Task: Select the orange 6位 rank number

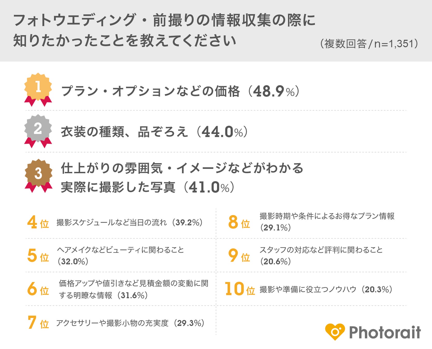Action: coord(38,289)
